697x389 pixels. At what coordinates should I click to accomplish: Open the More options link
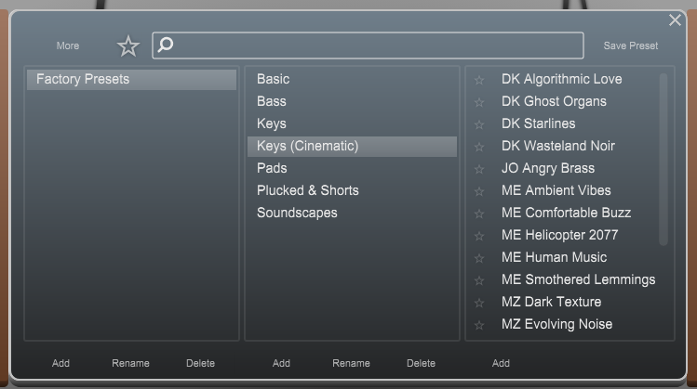coord(68,45)
